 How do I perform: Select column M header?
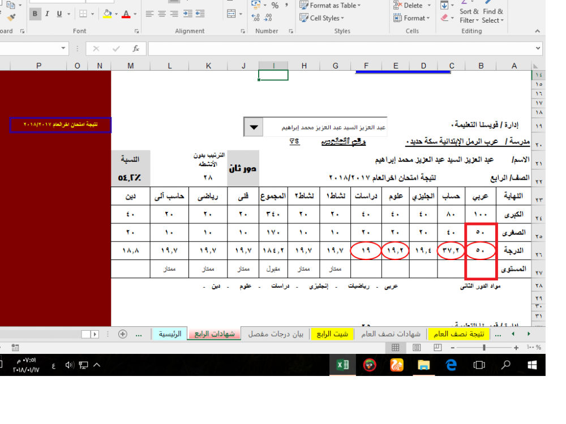131,66
